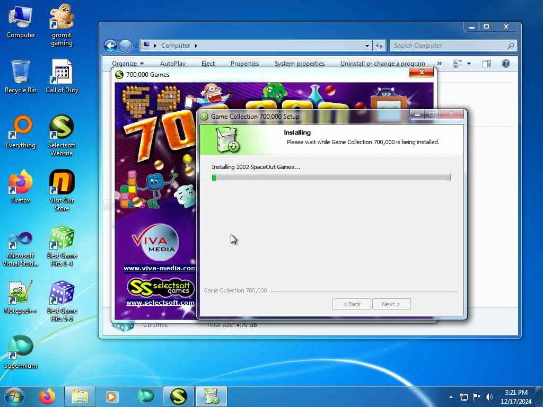Select the Visit Our Store shortcut

62,191
